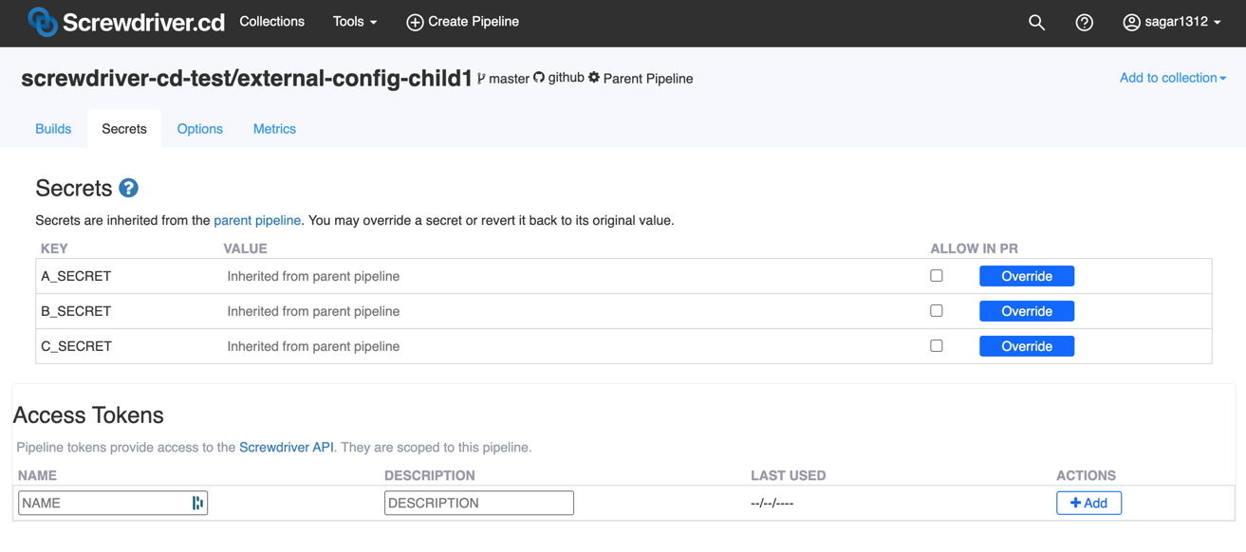
Task: Click the Screwdriver.cd brand name
Action: click(143, 22)
